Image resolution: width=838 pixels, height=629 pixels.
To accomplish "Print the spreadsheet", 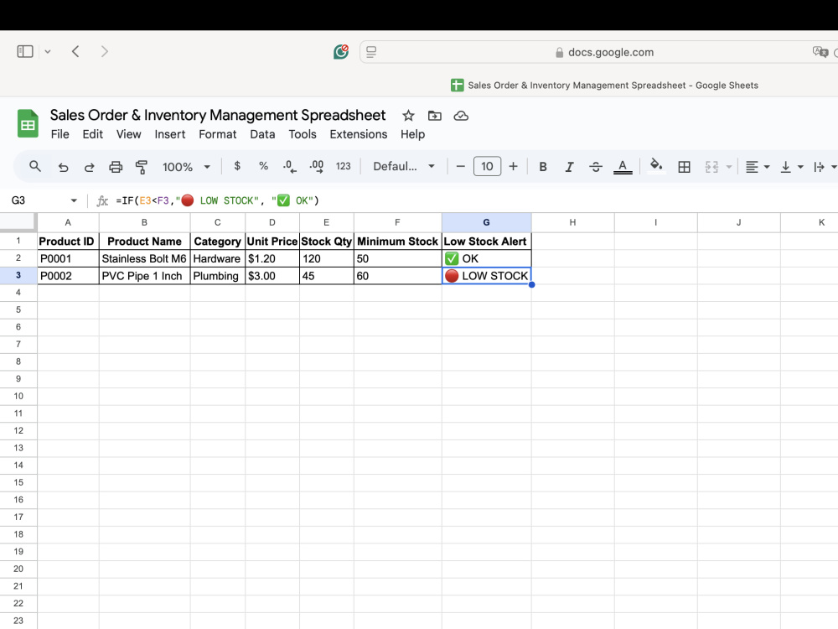I will (x=116, y=167).
